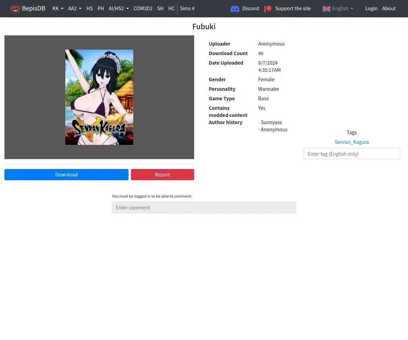Open the Sims 4 section
This screenshot has height=340, width=408.
187,8
